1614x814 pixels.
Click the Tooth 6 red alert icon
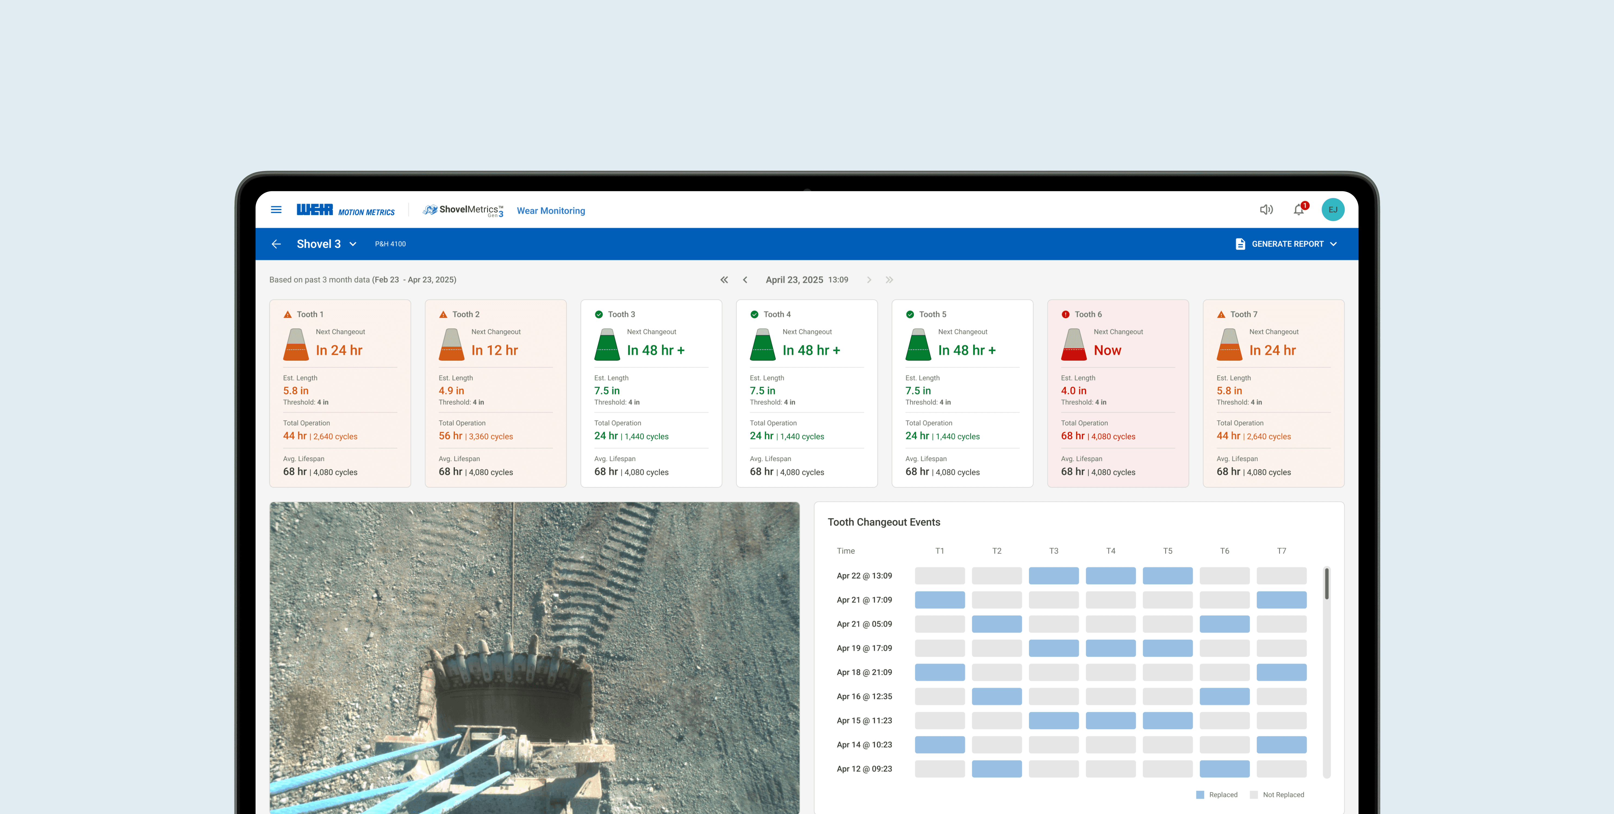(1065, 315)
